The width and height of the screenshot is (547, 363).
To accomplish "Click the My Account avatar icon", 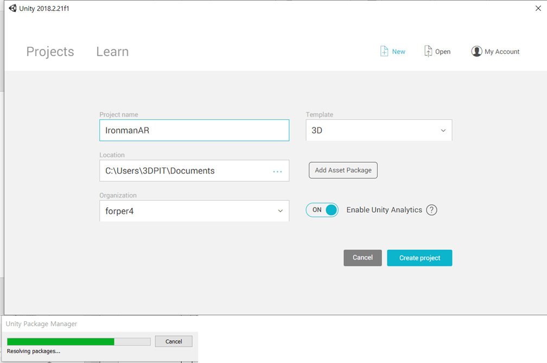I will pyautogui.click(x=476, y=51).
